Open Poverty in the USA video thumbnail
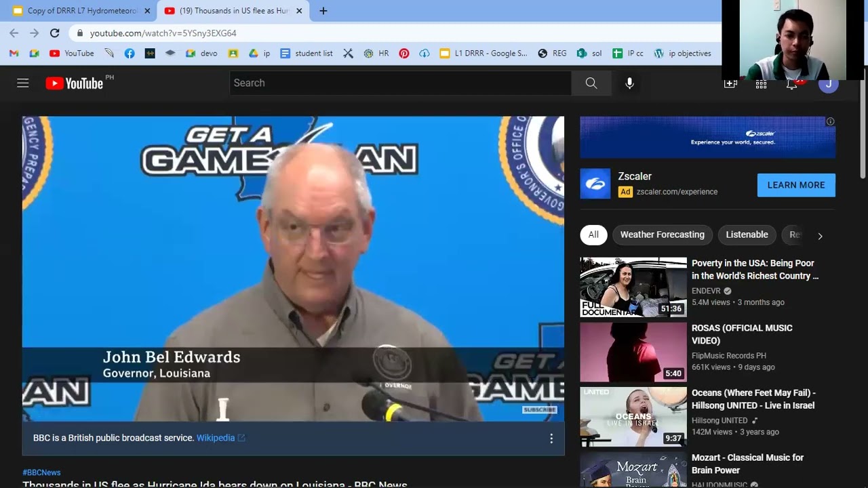This screenshot has height=488, width=868. (633, 287)
